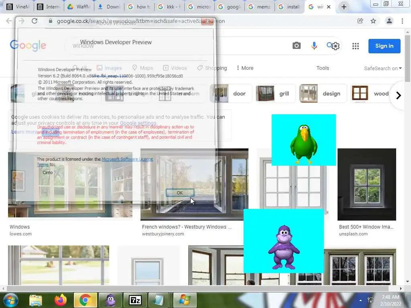Open the Tools options
Image resolution: width=411 pixels, height=308 pixels.
pyautogui.click(x=322, y=68)
